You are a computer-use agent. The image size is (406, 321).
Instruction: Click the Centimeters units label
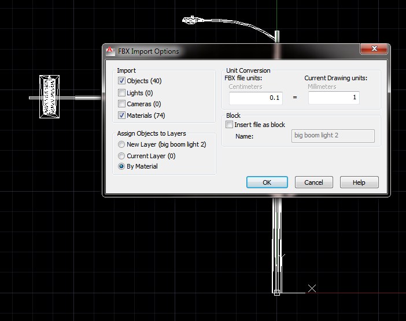[x=245, y=87]
